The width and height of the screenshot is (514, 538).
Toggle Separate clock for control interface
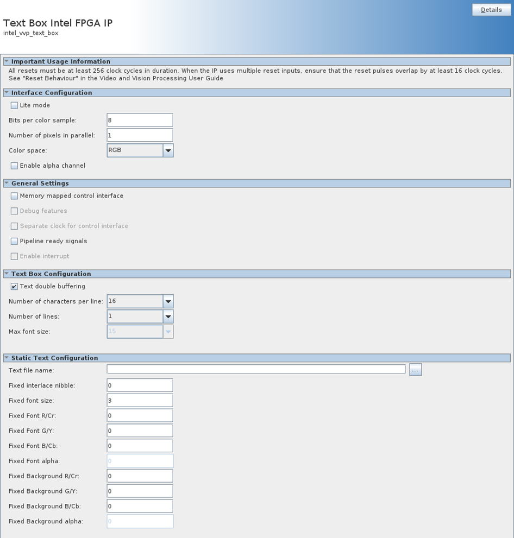click(14, 226)
